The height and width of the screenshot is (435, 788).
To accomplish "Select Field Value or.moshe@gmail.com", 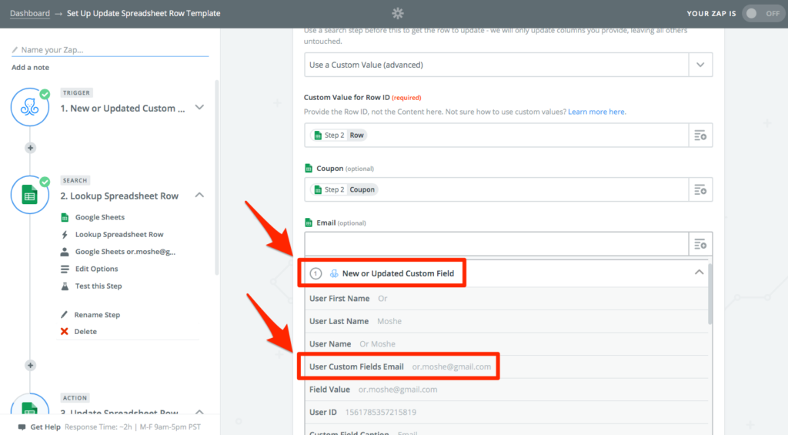I will 506,390.
